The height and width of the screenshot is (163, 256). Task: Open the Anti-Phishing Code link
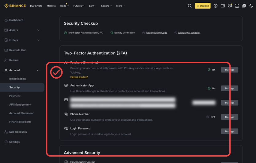(156, 33)
